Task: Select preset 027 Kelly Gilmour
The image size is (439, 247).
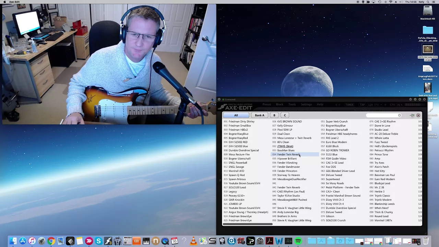Action: pos(283,126)
